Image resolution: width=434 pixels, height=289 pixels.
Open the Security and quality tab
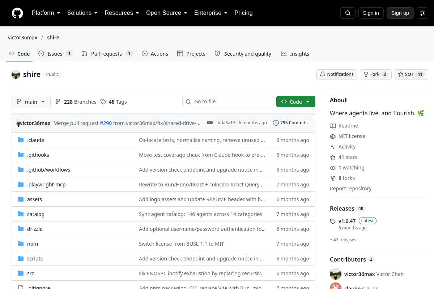pos(243,53)
